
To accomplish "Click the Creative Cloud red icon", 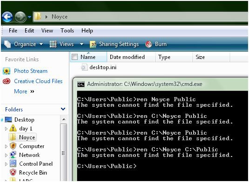I will [x=7, y=81].
